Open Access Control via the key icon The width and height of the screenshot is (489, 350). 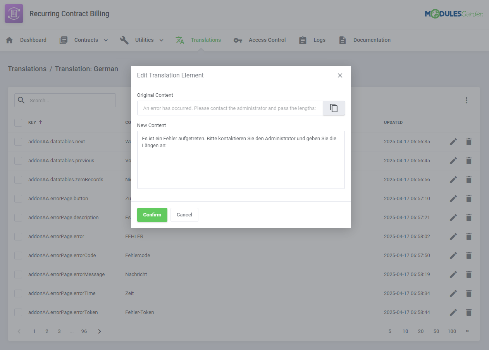click(238, 40)
